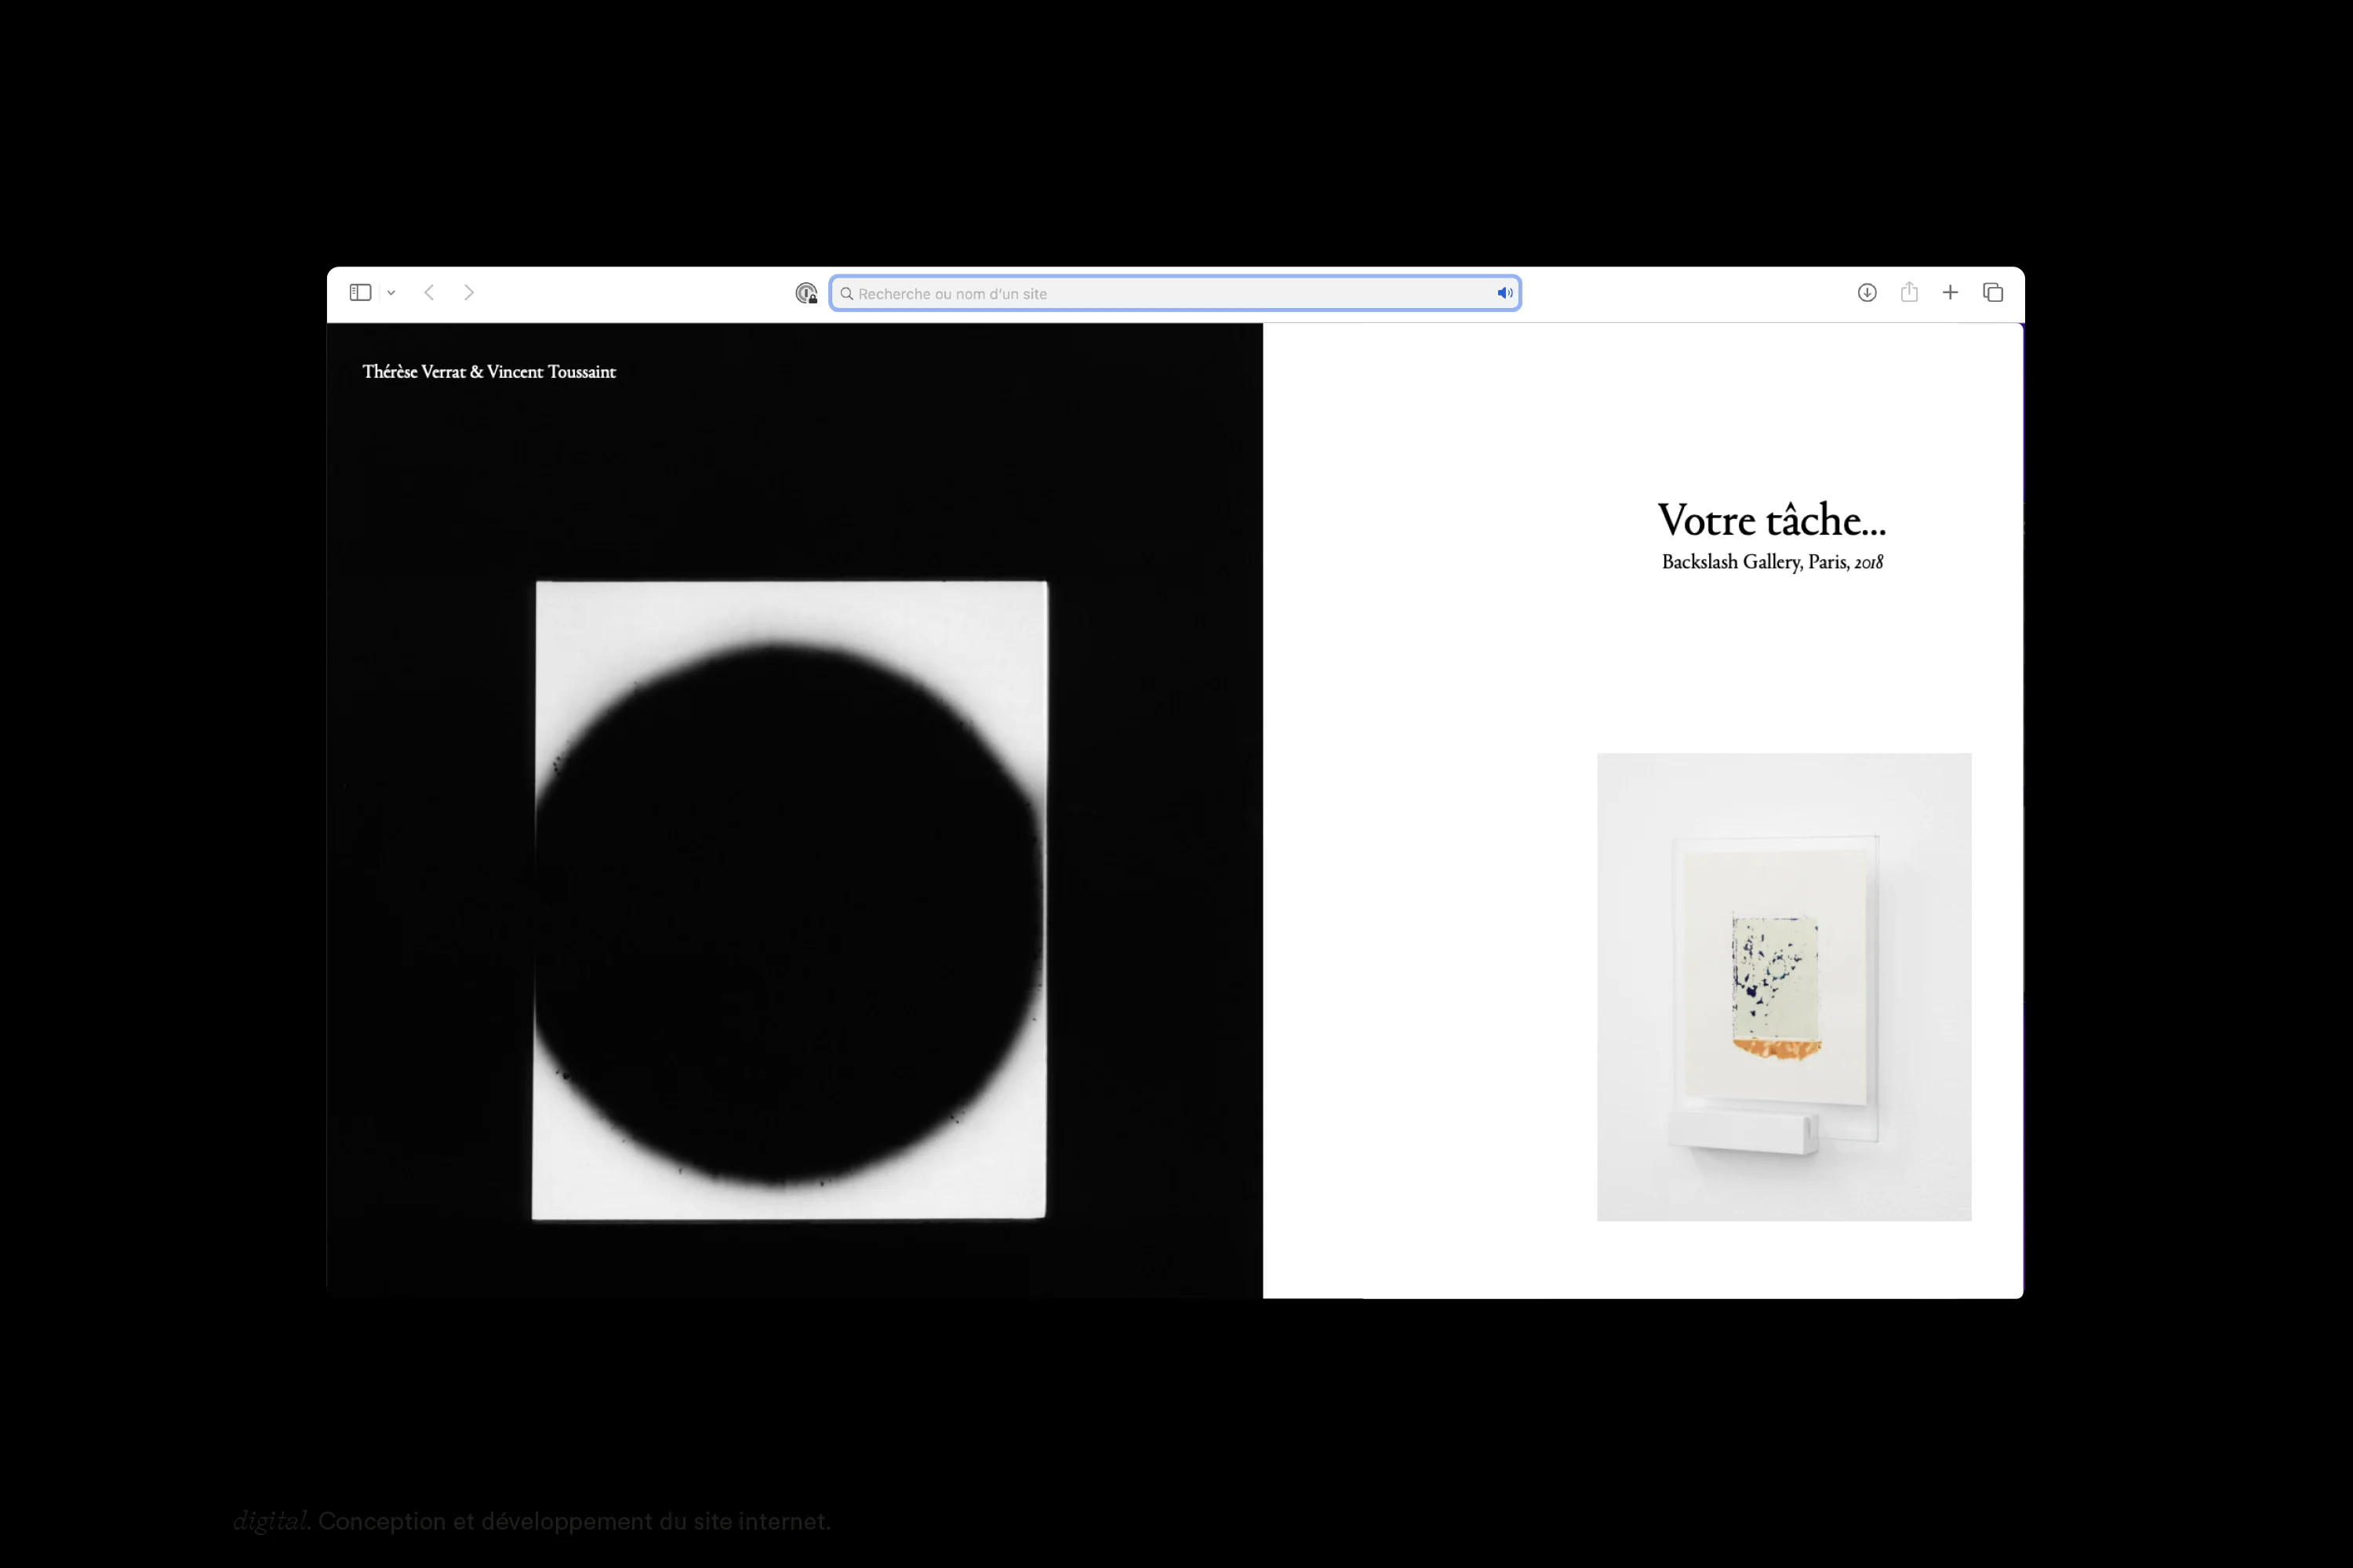This screenshot has width=2353, height=1568.
Task: Open a new tab
Action: coord(1950,292)
